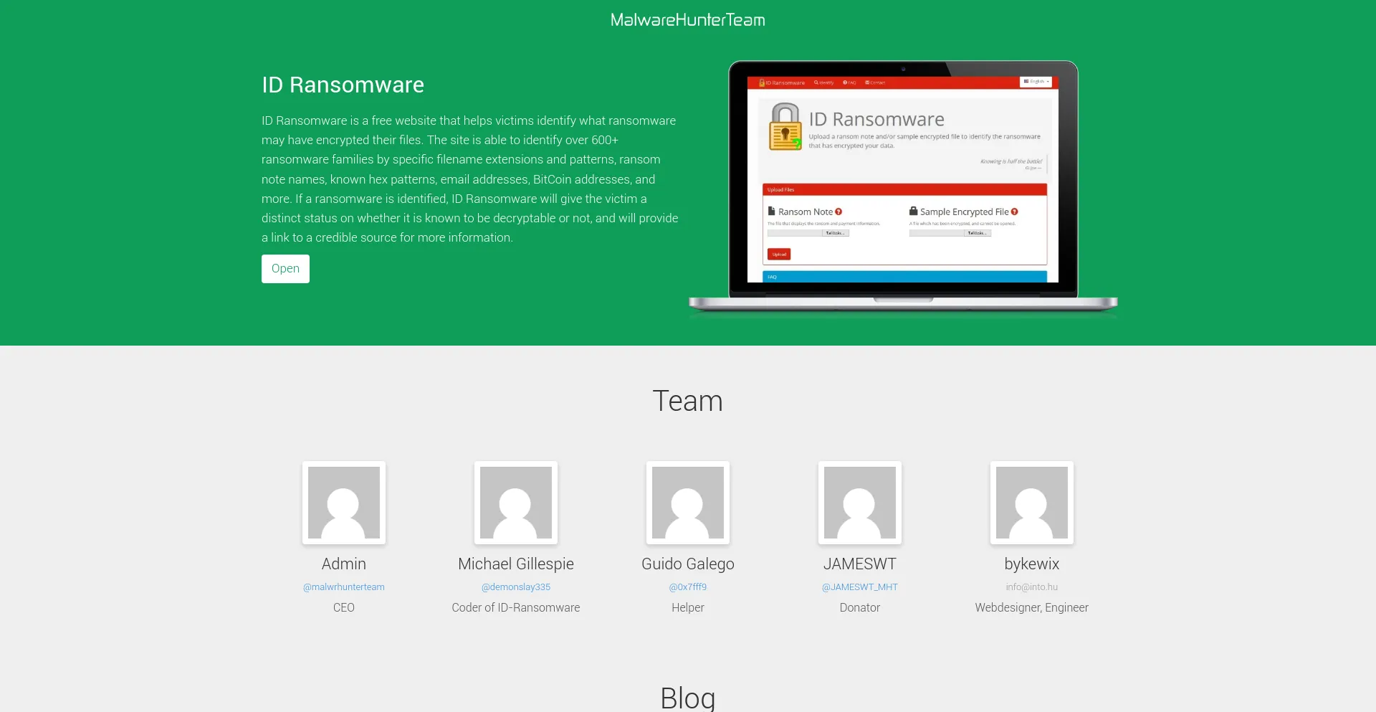
Task: Open the ID Ransomware site button
Action: 285,269
